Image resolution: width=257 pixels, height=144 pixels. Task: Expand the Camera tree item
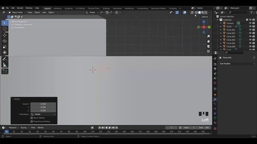pyautogui.click(x=221, y=23)
